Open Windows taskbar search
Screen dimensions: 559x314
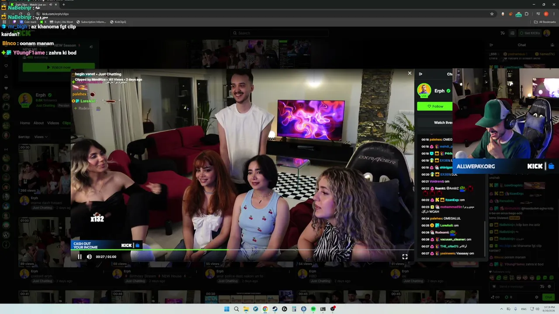coord(236,309)
